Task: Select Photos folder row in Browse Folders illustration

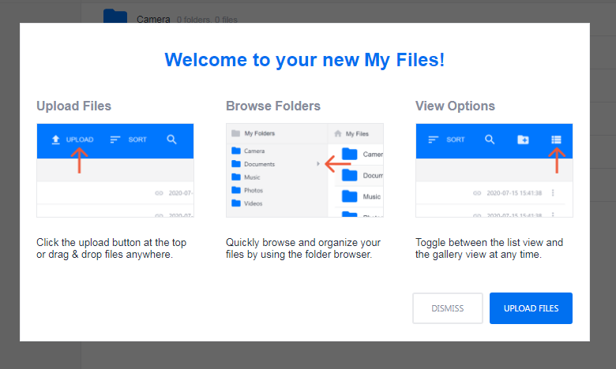Action: tap(277, 190)
